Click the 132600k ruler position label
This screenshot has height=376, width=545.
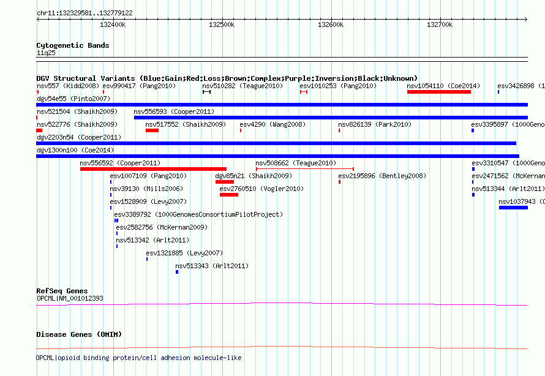coord(331,24)
